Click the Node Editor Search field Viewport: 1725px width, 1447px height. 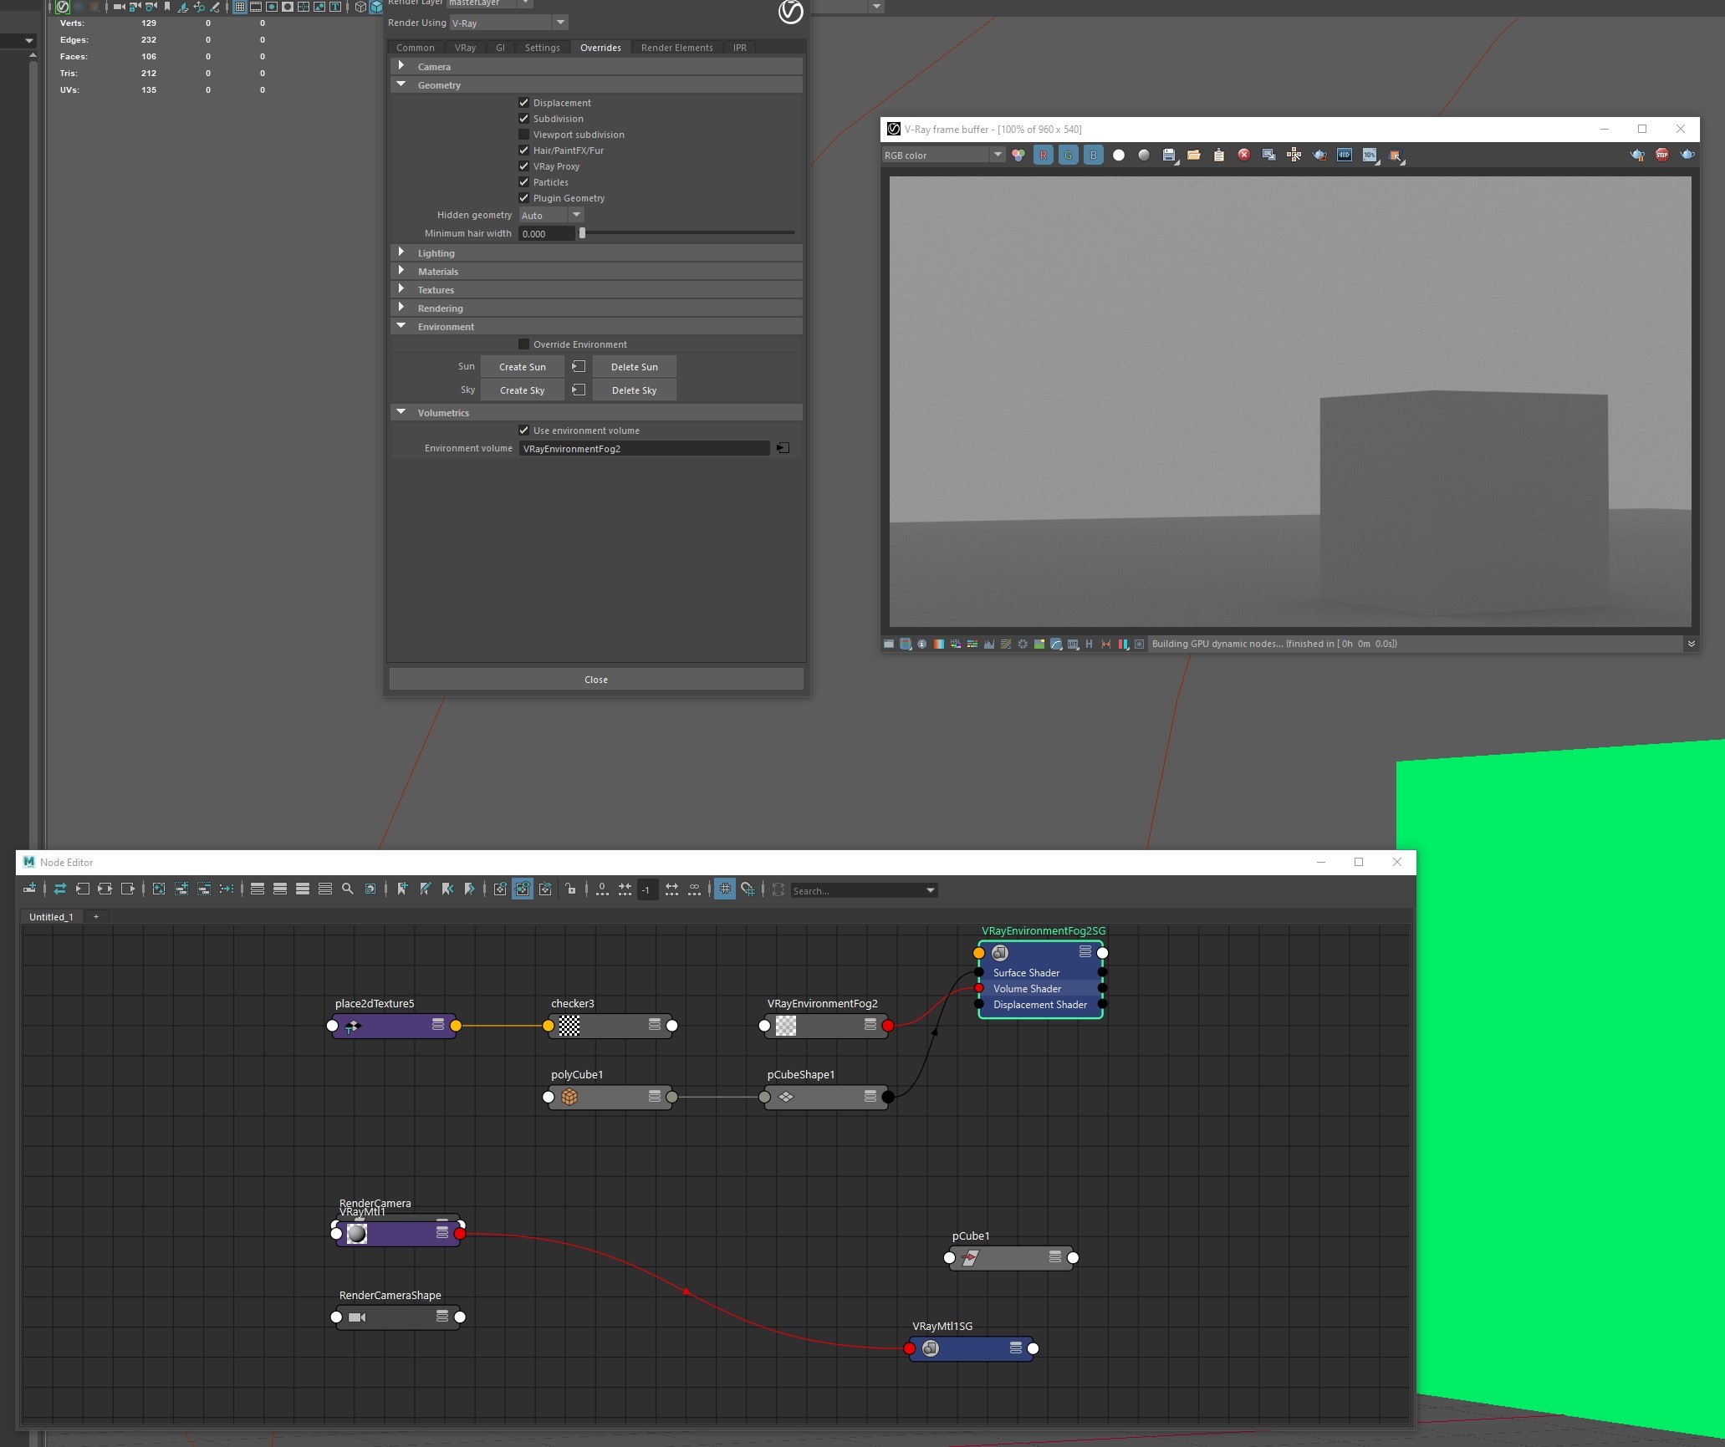pyautogui.click(x=864, y=890)
